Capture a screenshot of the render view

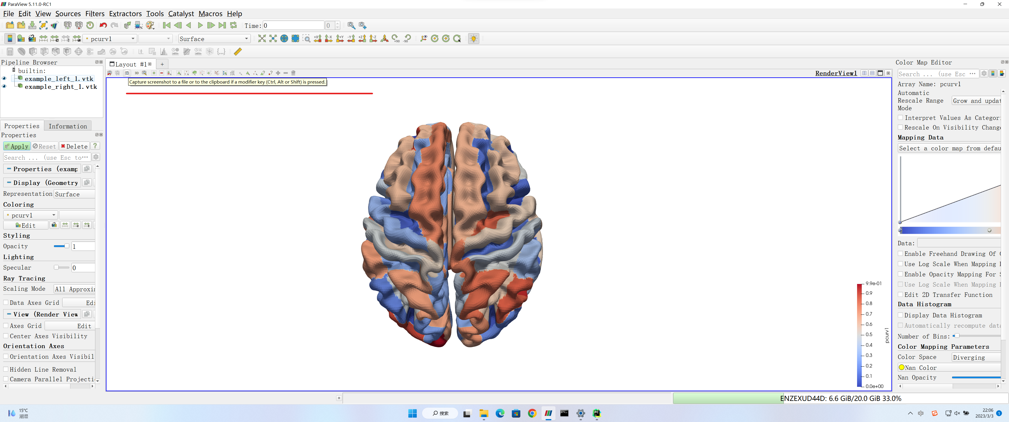pyautogui.click(x=127, y=73)
